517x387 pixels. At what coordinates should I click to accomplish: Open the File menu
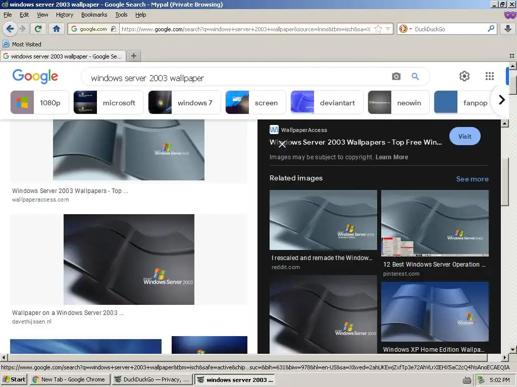pyautogui.click(x=8, y=15)
